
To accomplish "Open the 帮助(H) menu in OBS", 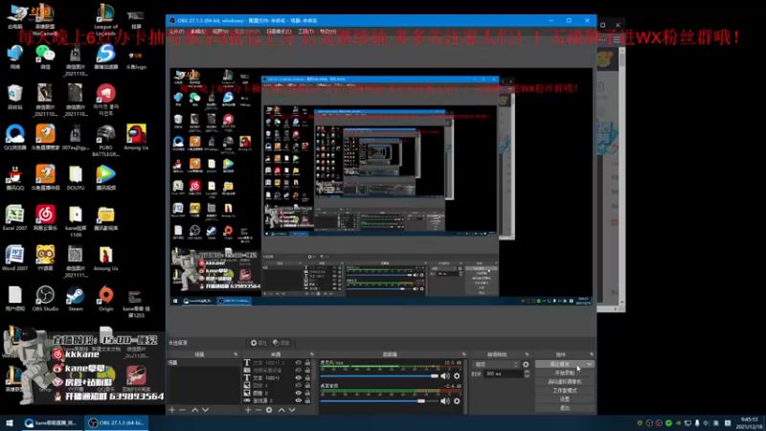I will pos(327,32).
